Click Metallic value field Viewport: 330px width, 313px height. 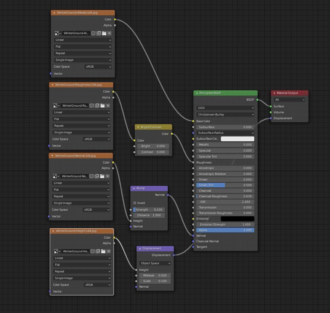[225, 145]
